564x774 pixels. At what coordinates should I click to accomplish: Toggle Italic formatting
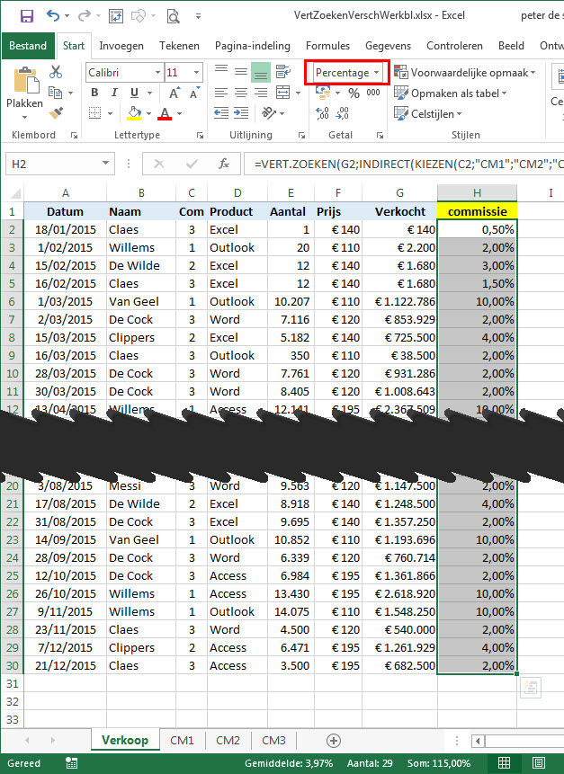click(114, 93)
